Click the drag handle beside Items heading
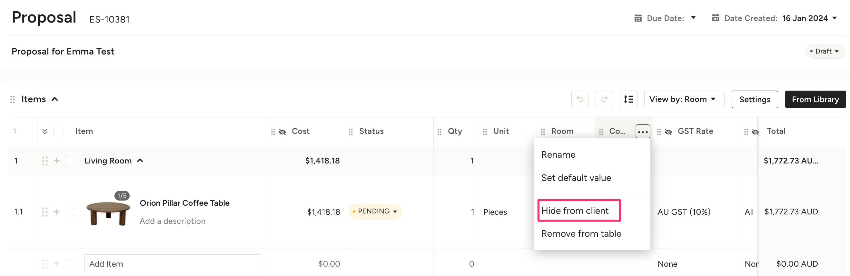Viewport: 850px width, 276px height. pos(13,99)
